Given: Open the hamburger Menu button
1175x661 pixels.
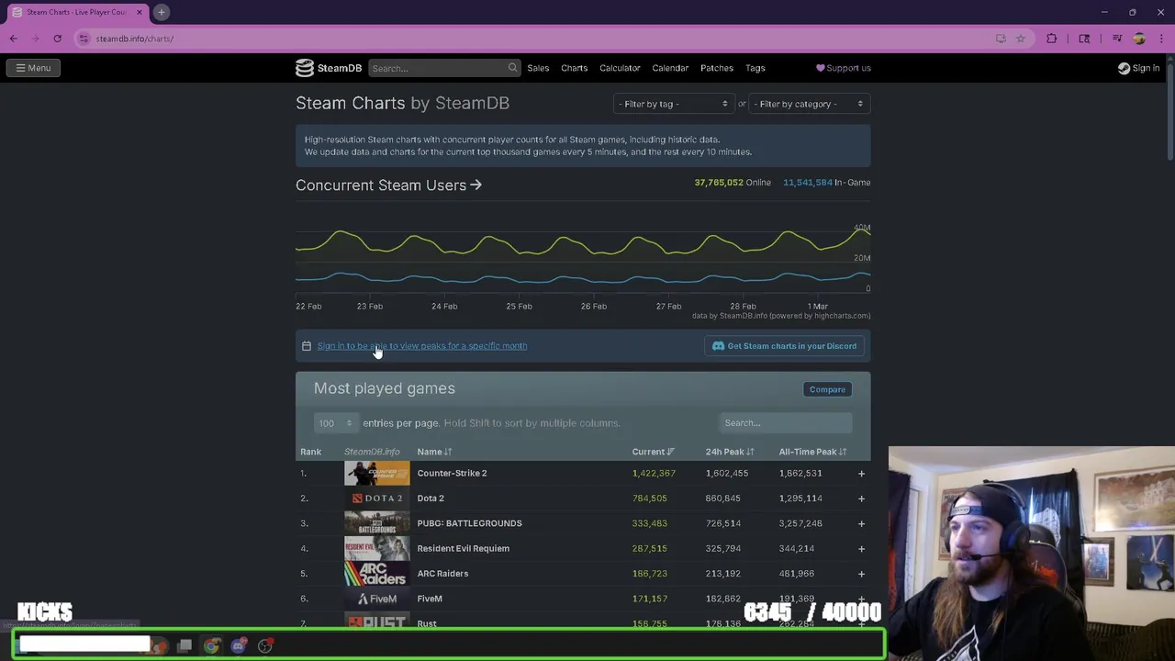Looking at the screenshot, I should [x=33, y=68].
